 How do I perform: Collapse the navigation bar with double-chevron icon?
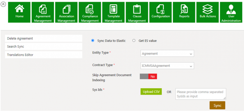(3, 4)
